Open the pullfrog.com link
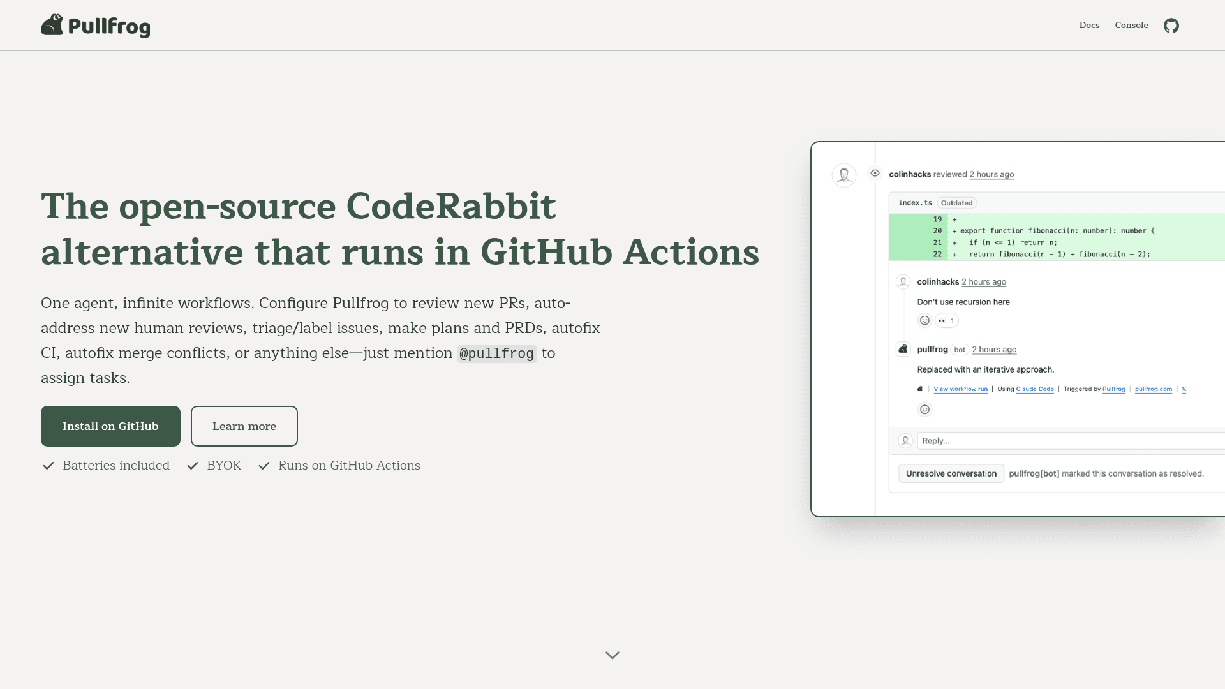The image size is (1225, 689). (1154, 389)
